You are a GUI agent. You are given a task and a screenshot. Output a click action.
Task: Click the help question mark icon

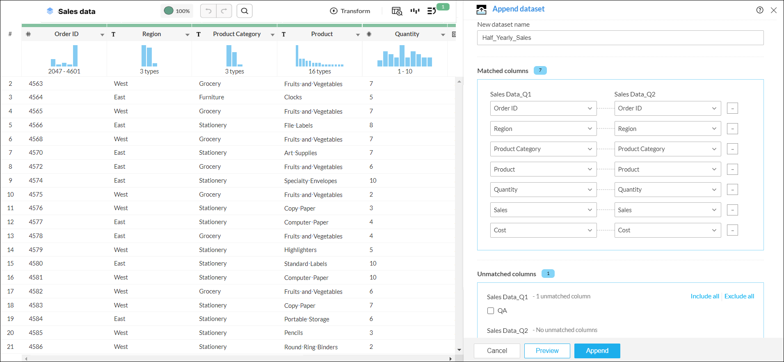(x=760, y=10)
